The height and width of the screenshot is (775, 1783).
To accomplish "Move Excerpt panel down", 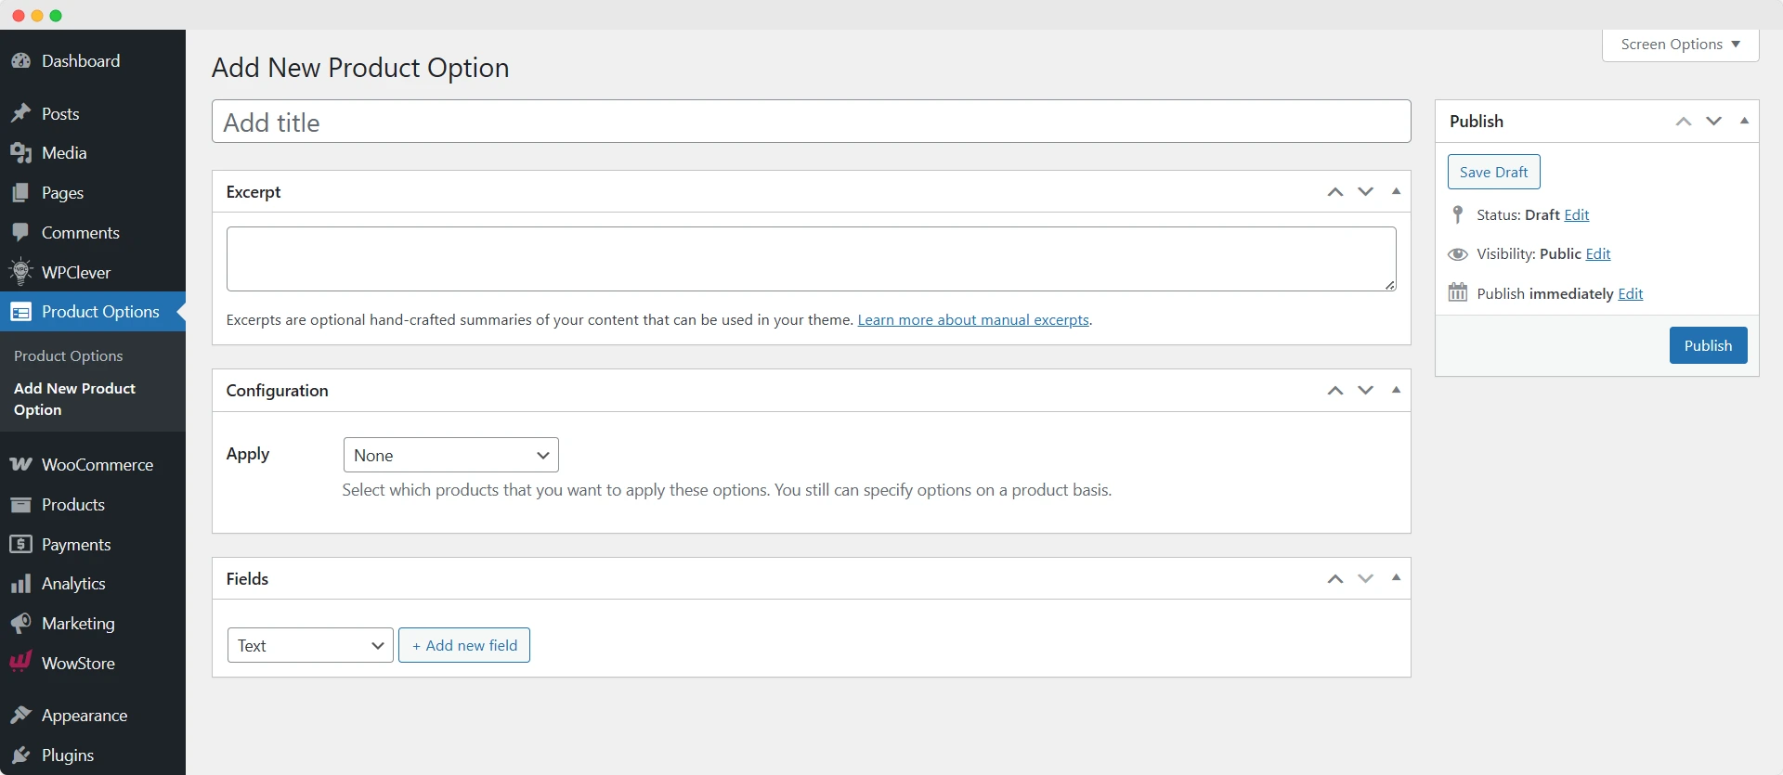I will coord(1365,192).
